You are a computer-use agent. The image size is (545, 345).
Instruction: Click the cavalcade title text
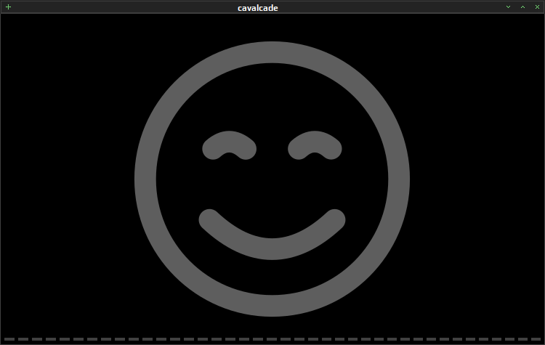[257, 8]
